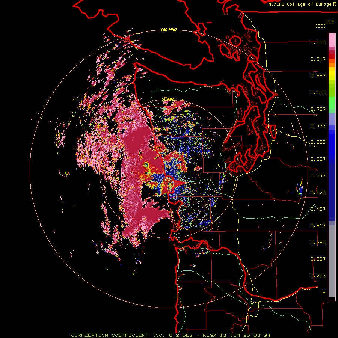The image size is (338, 338).
Task: Click the 50 NMI range ring label
Action: [x=169, y=99]
